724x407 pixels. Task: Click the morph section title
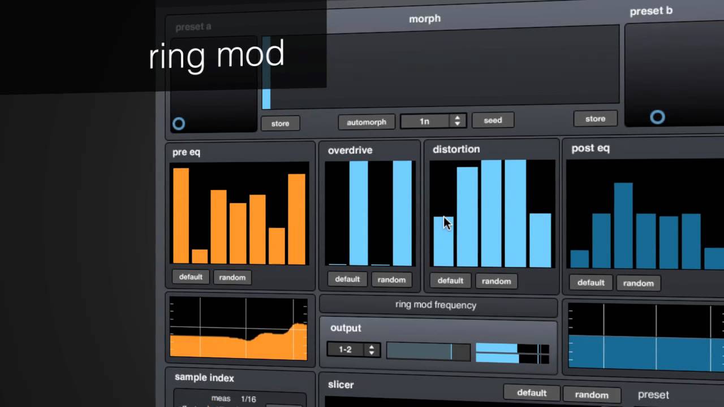(425, 19)
